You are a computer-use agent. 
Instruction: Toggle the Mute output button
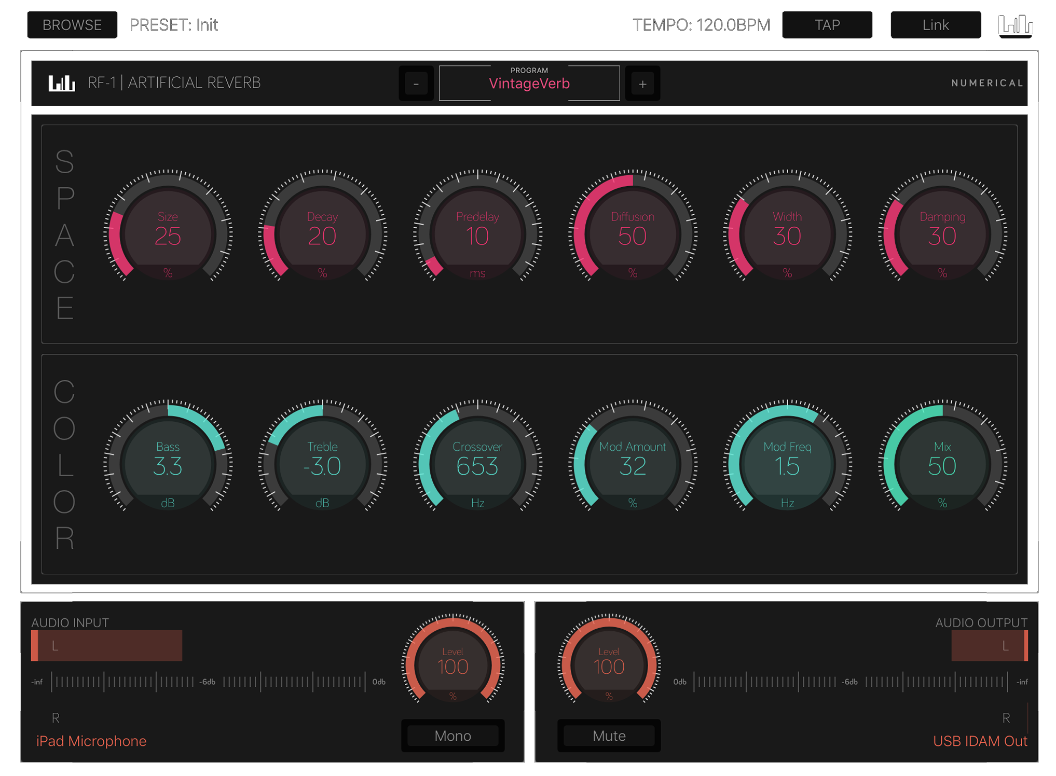coord(609,736)
